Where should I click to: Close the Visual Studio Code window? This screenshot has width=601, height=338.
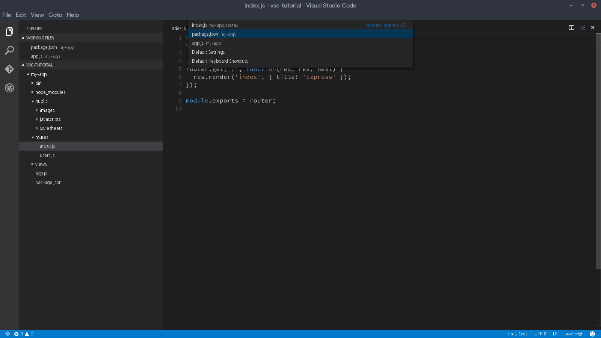[594, 5]
